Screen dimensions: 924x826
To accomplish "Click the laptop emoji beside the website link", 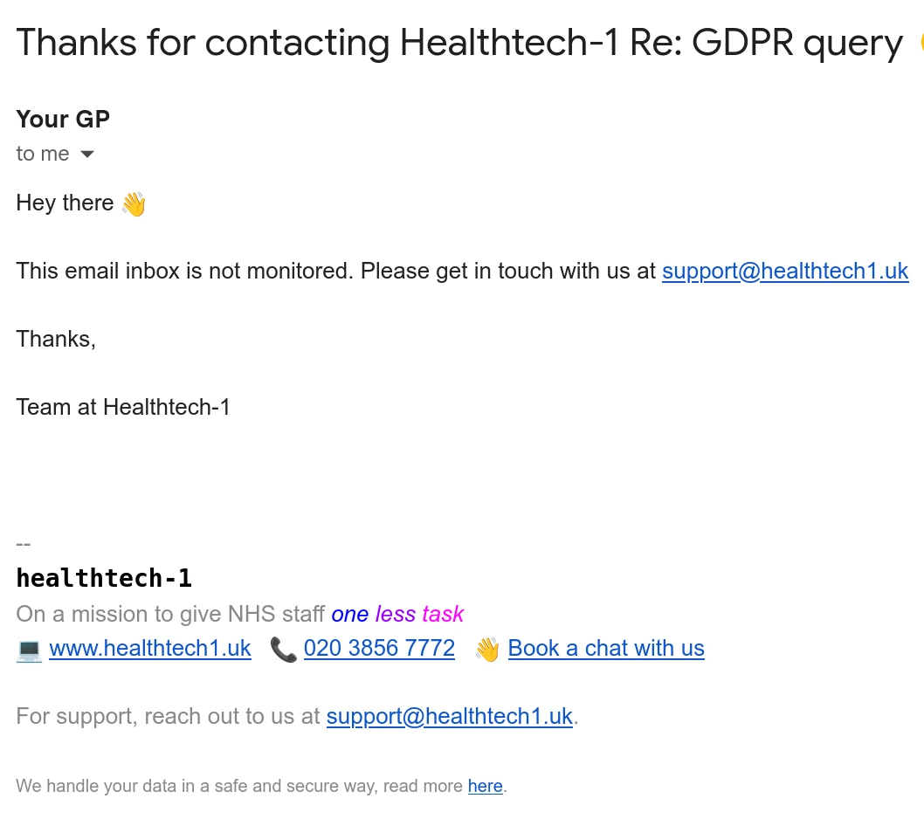I will pyautogui.click(x=29, y=650).
